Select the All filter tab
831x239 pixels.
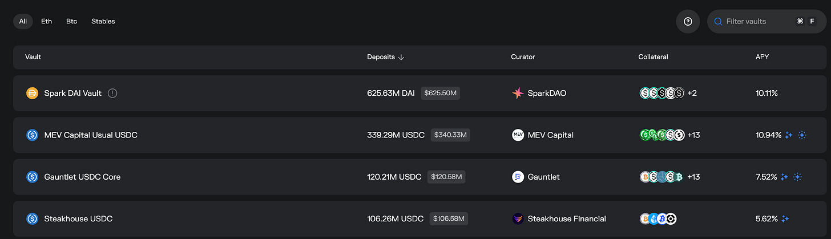(23, 21)
